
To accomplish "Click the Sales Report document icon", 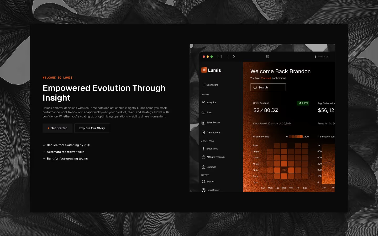I will 203,122.
